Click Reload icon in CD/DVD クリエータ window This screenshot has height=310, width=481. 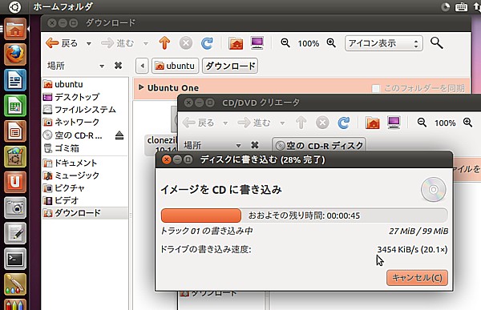click(344, 123)
